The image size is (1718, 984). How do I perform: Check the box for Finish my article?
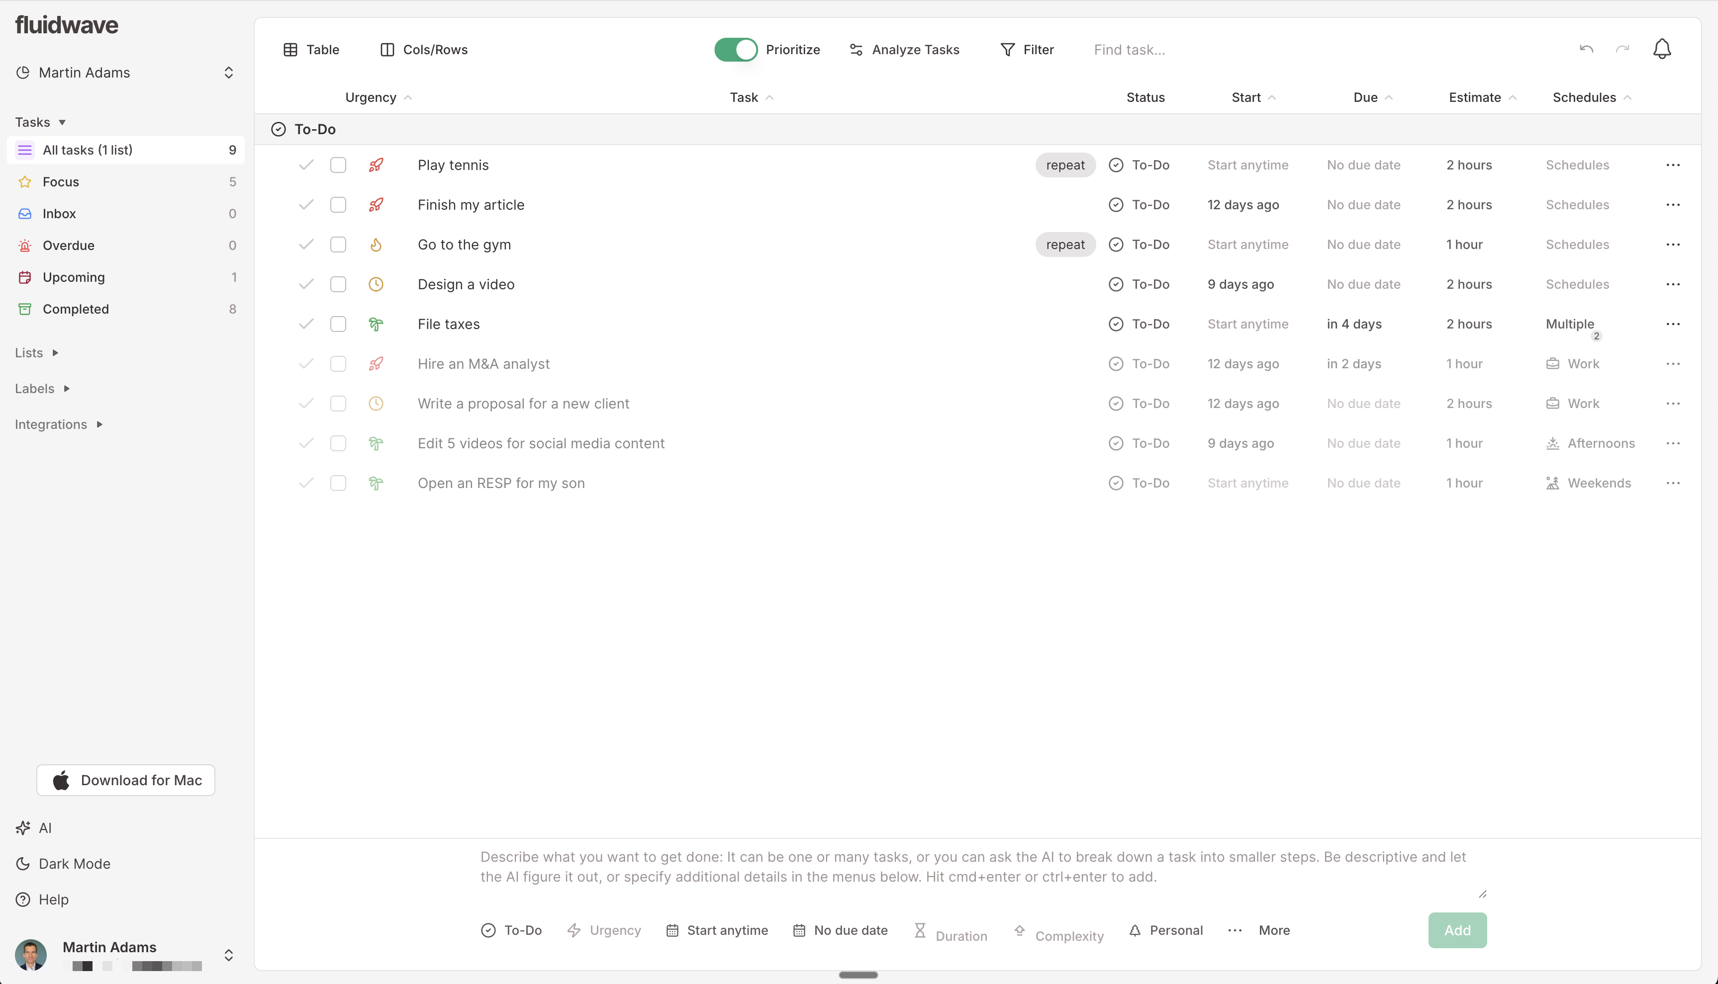pyautogui.click(x=338, y=205)
